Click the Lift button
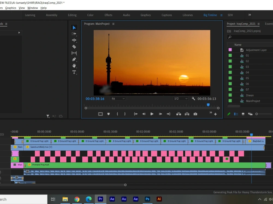 click(x=179, y=114)
